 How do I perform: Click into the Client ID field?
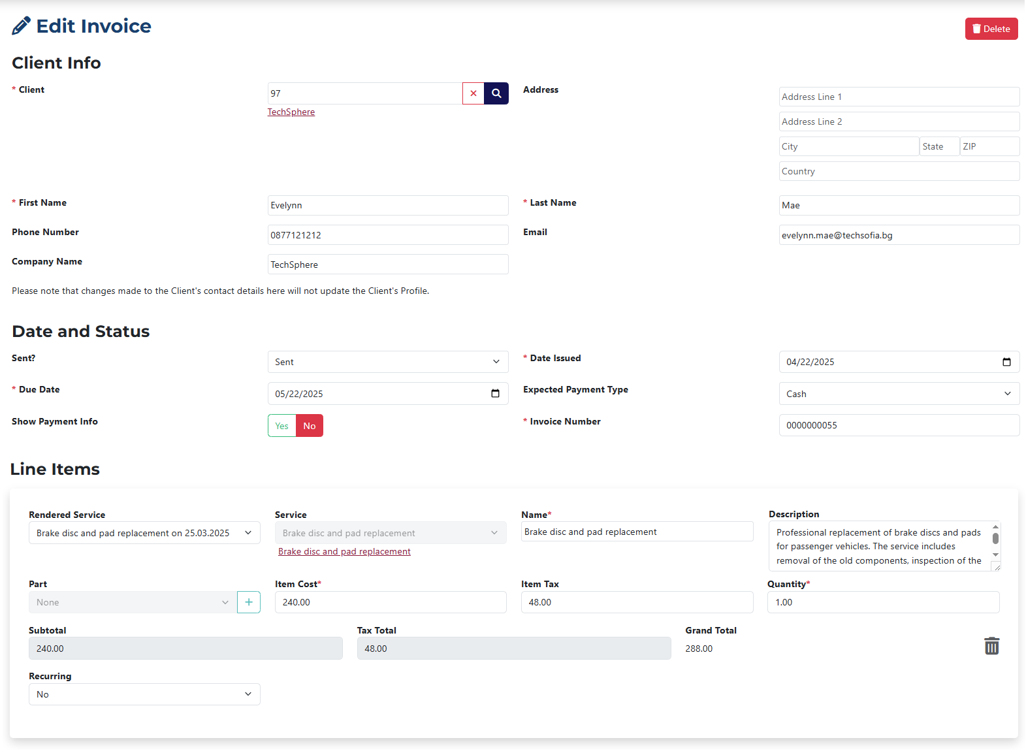pos(365,93)
